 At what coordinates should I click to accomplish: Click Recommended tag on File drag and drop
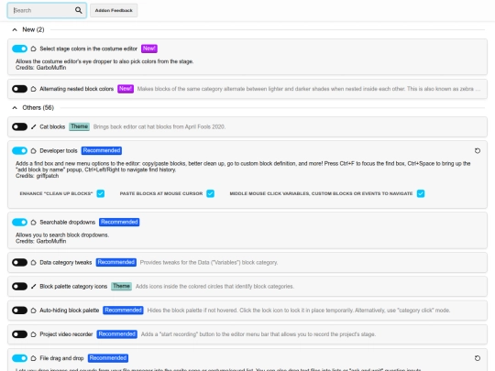pos(108,358)
